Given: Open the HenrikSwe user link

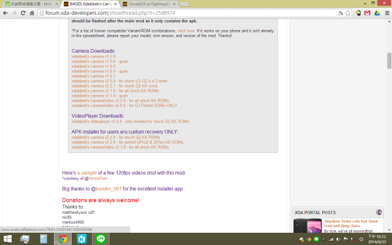Looking at the screenshot, I should pos(98,178).
